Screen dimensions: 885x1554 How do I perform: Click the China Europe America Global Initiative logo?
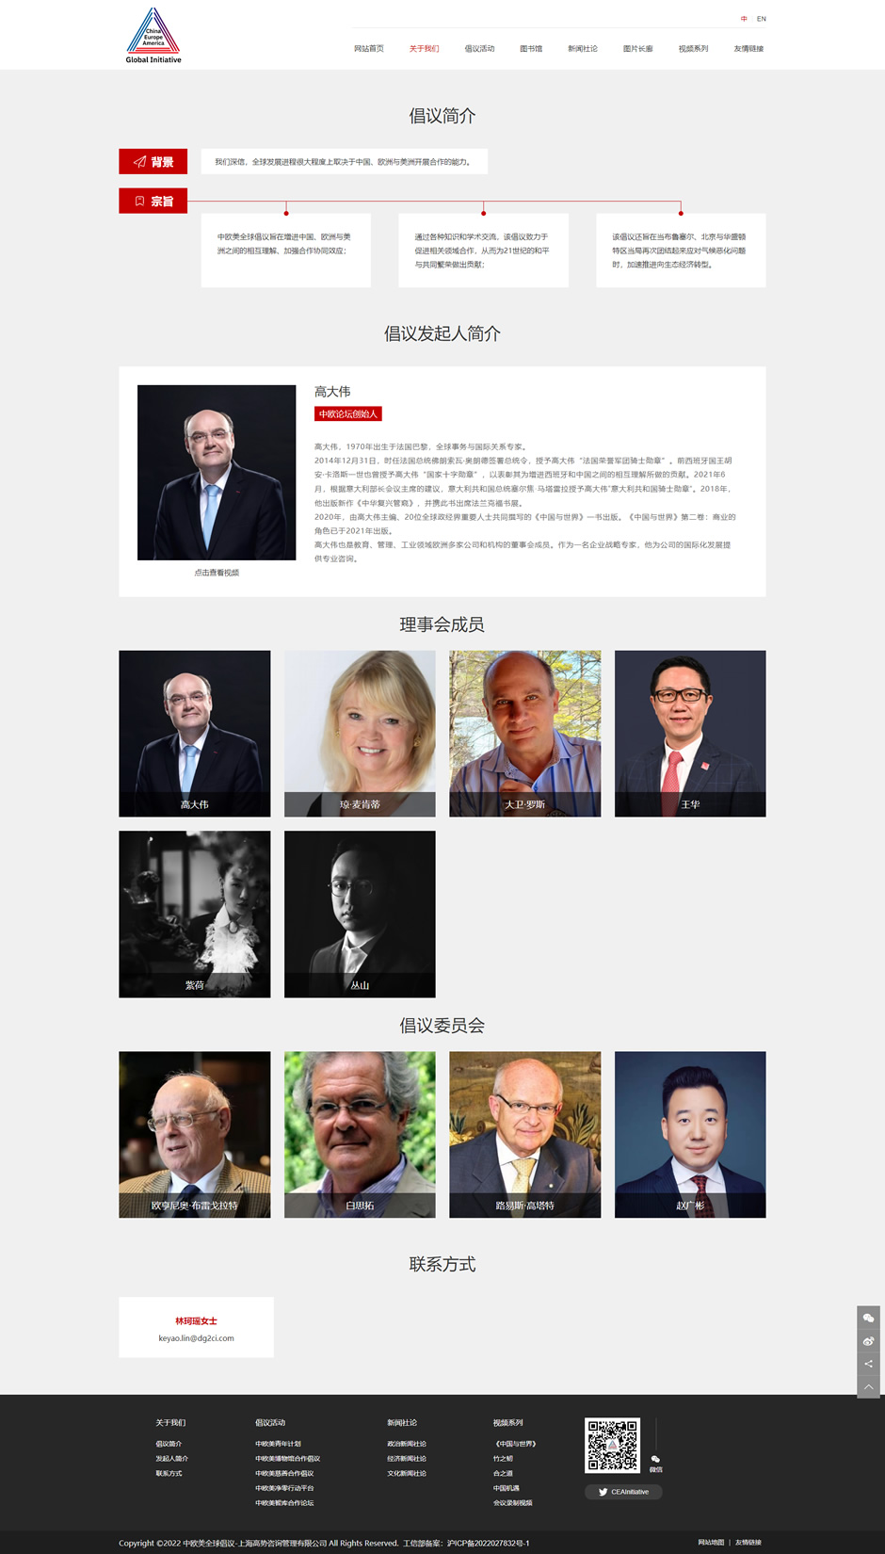153,35
